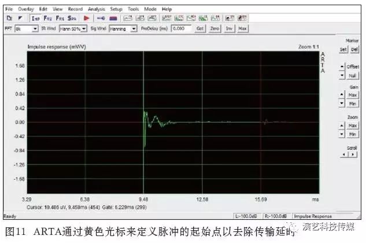Click the 'R:-100.0dB' status bar level
This screenshot has width=366, height=243.
click(x=276, y=216)
